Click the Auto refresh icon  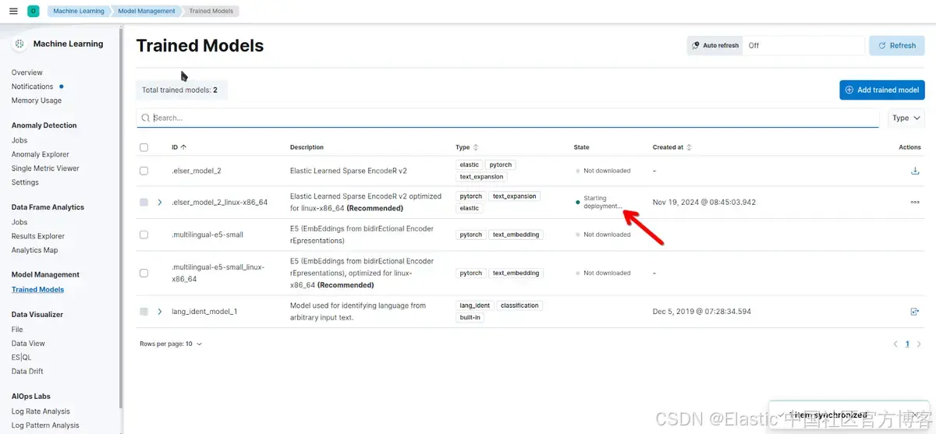coord(696,46)
